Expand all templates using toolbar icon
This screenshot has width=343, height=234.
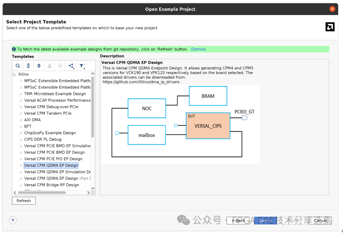pyautogui.click(x=39, y=66)
